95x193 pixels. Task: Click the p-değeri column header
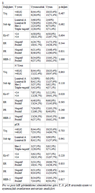(x=63, y=7)
